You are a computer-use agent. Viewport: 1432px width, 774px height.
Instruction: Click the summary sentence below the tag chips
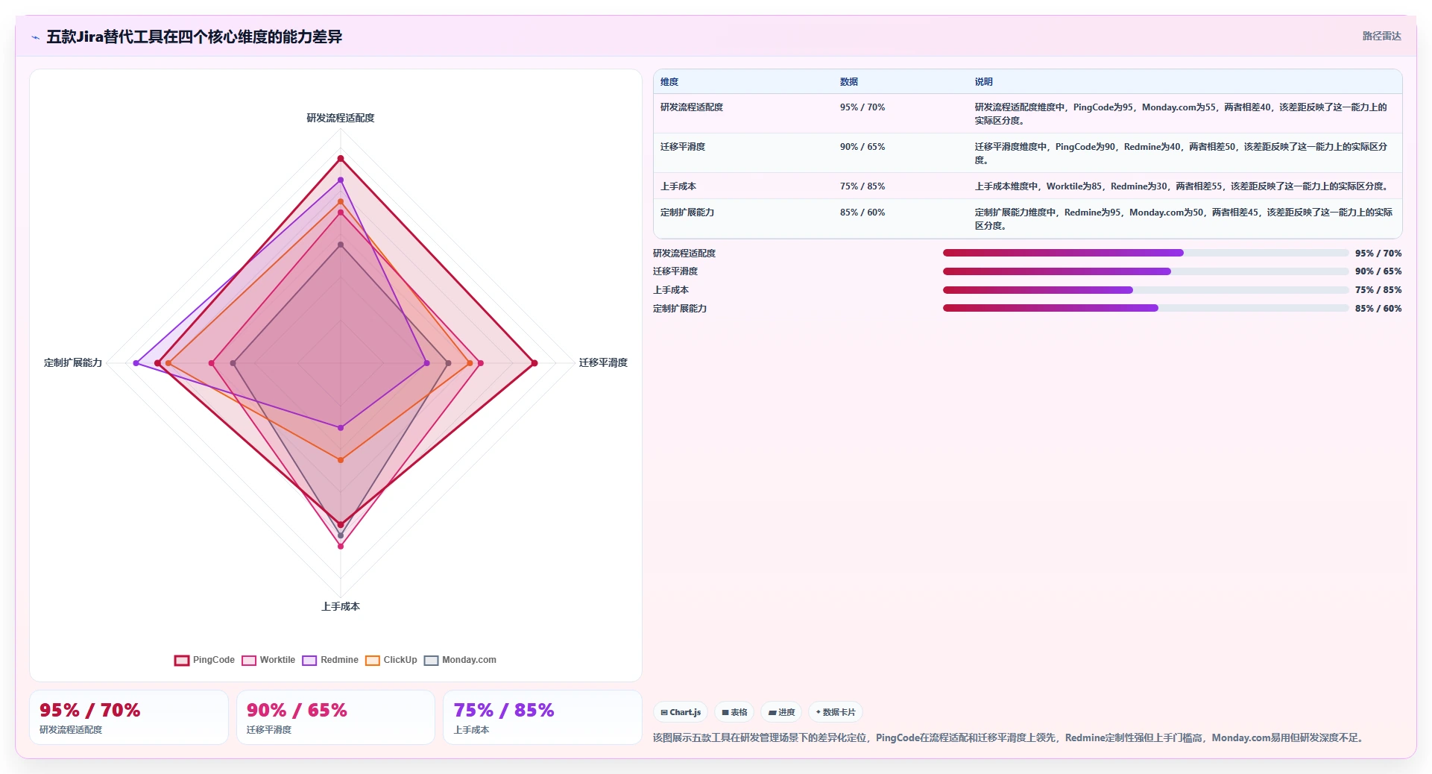click(1009, 737)
